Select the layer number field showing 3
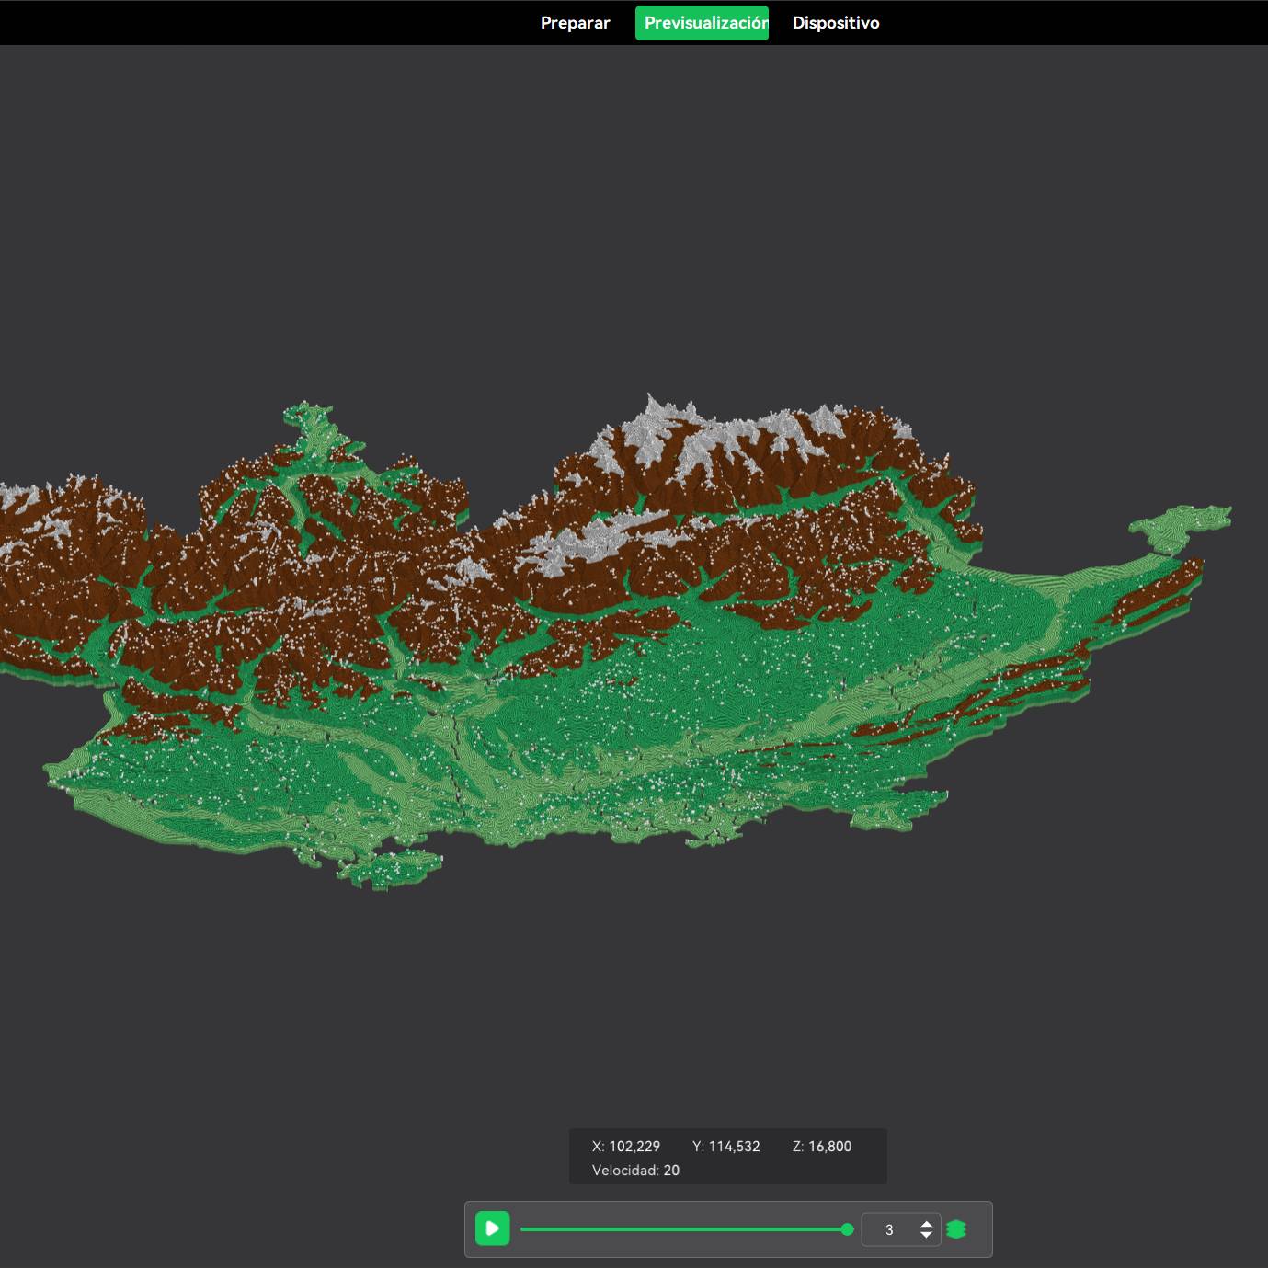 pyautogui.click(x=888, y=1228)
